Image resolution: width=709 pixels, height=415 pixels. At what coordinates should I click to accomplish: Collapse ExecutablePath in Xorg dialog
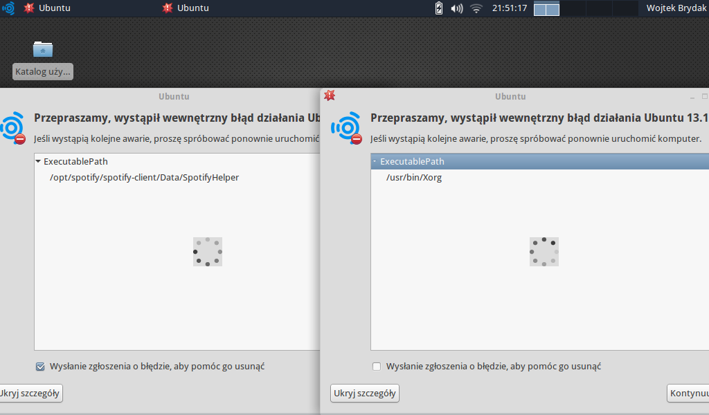point(375,161)
